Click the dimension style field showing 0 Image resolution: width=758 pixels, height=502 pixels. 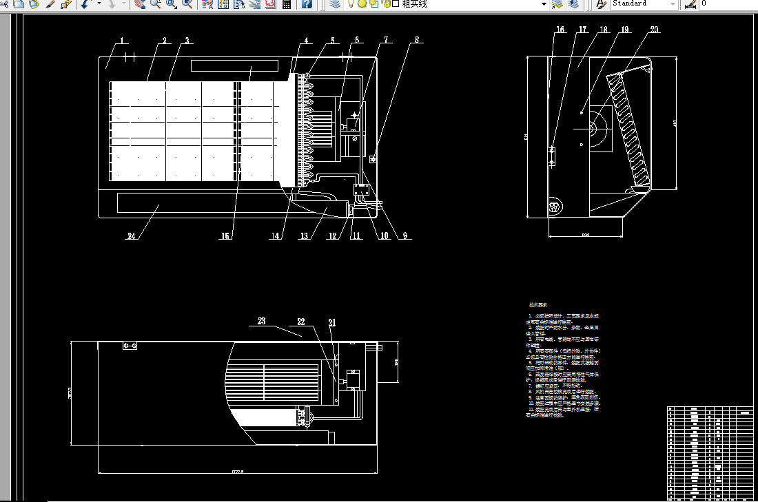pyautogui.click(x=728, y=3)
